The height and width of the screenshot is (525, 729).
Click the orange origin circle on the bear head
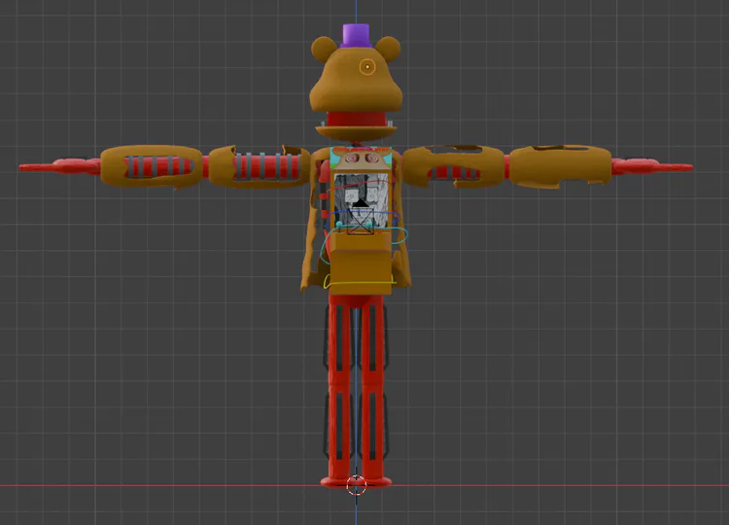367,67
